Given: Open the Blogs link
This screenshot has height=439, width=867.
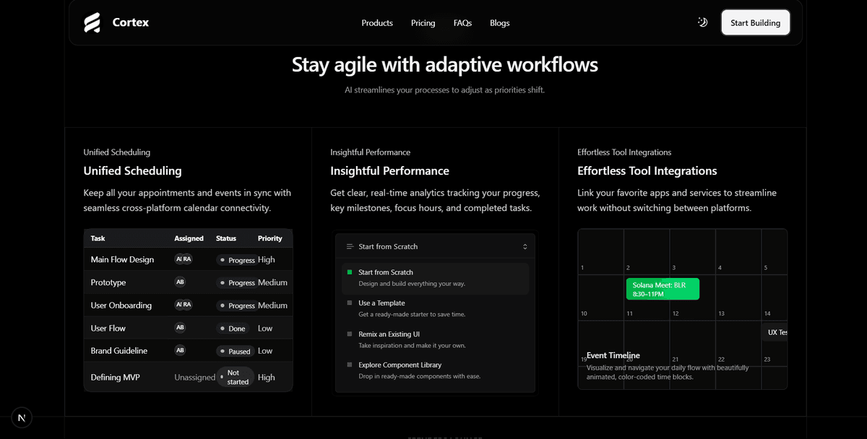Looking at the screenshot, I should tap(500, 23).
